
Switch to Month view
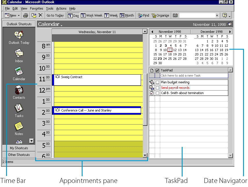127,15
